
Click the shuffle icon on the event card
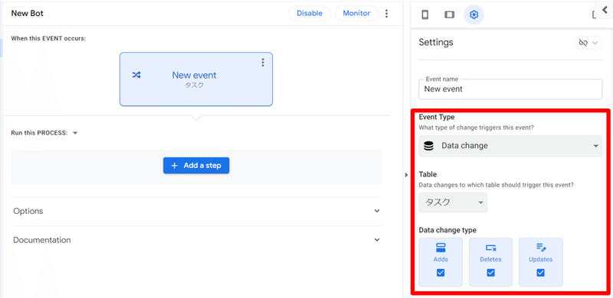(136, 75)
